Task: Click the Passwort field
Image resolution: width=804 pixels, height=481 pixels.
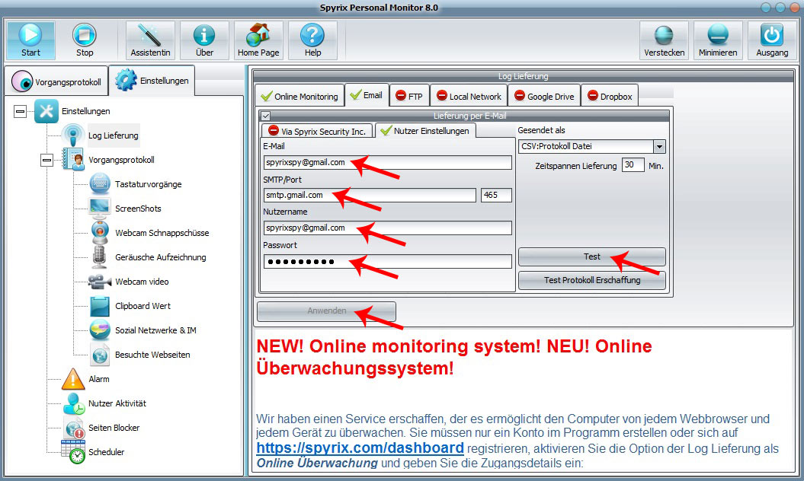Action: tap(388, 262)
